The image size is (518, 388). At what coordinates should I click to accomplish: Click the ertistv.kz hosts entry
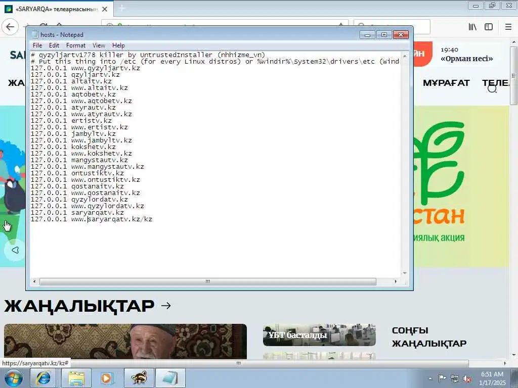tap(71, 121)
